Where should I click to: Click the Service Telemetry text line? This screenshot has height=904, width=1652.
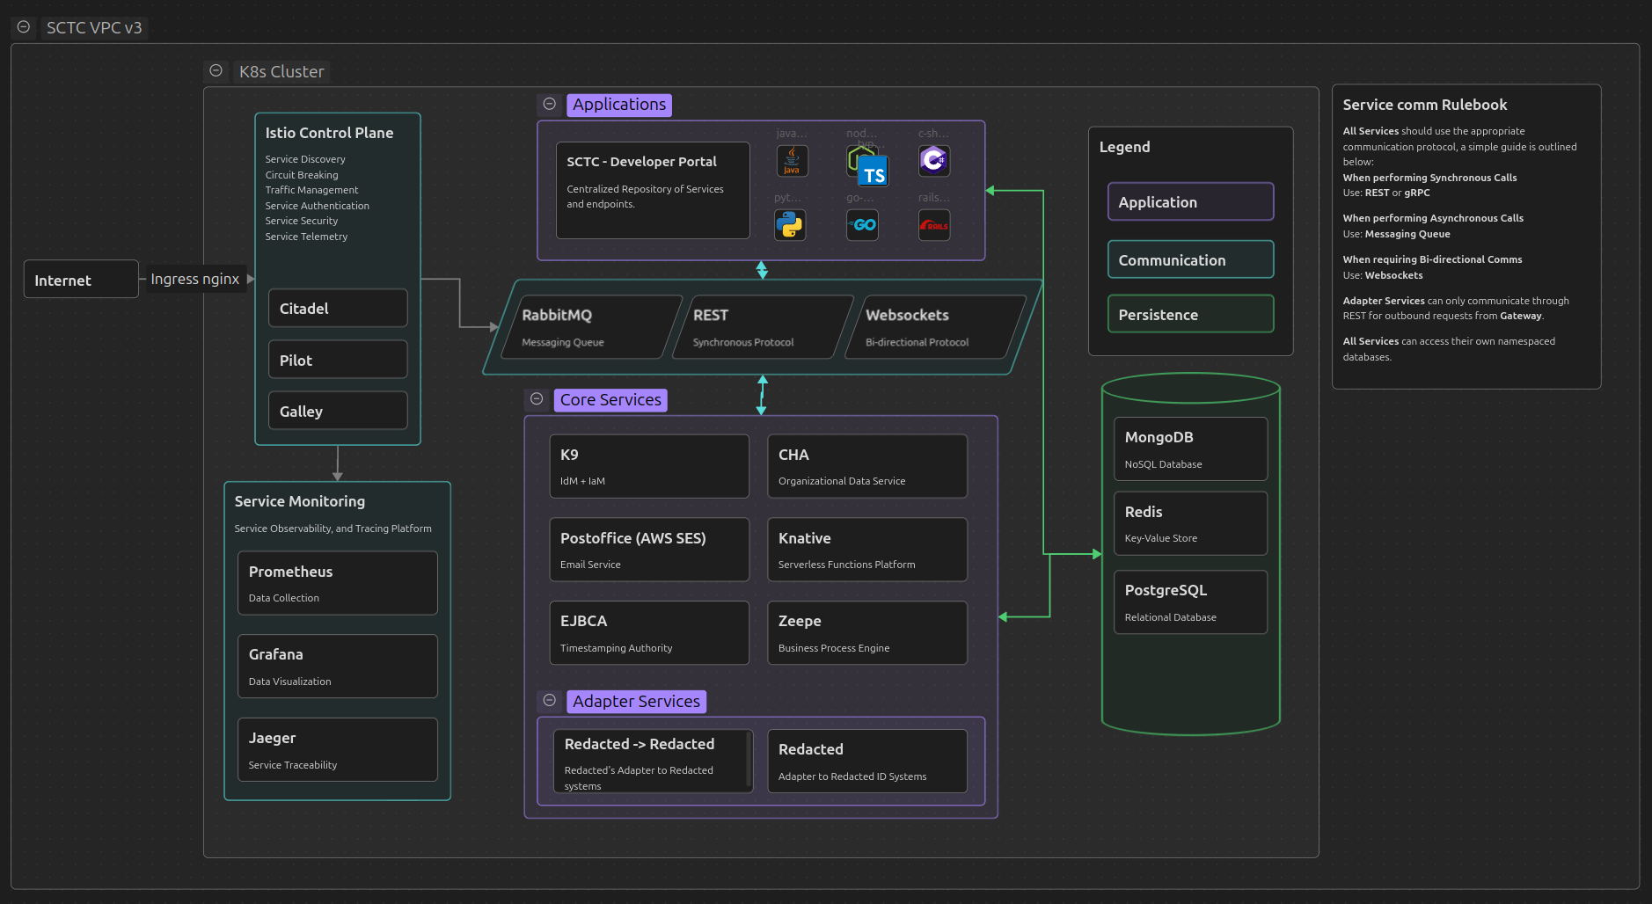click(x=306, y=237)
